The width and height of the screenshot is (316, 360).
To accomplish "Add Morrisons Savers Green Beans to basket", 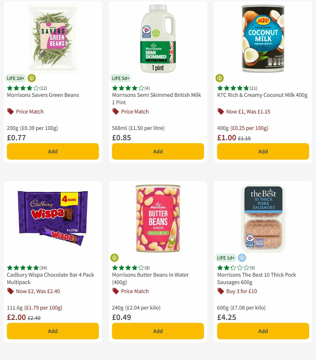I will pos(53,151).
